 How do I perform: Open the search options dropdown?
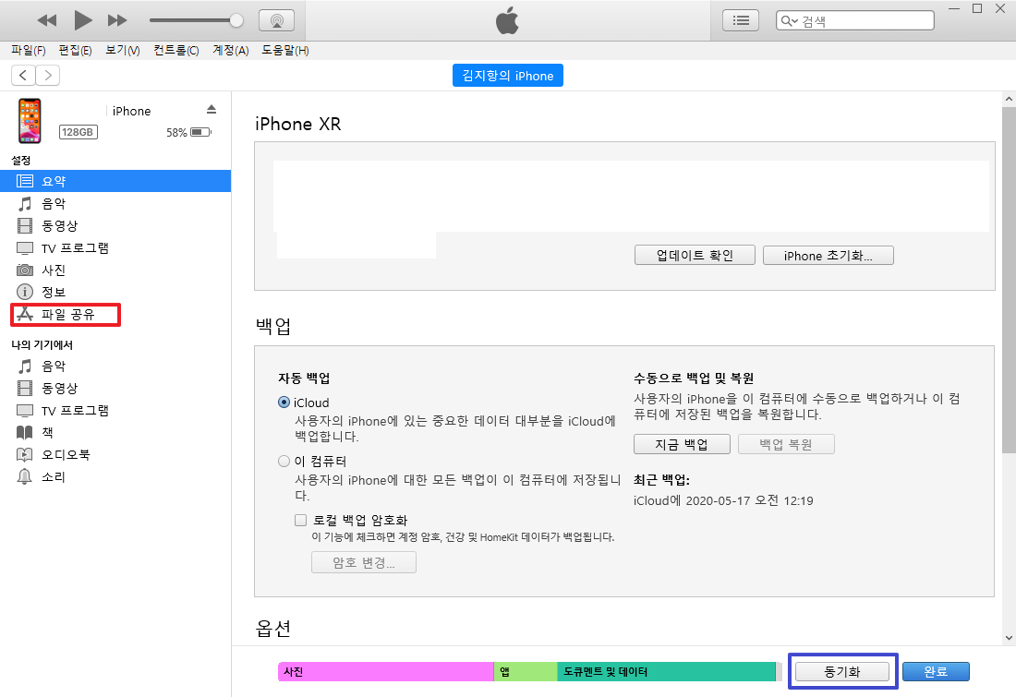(795, 18)
